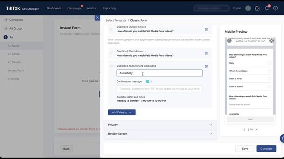Open the Assets menu

[91, 8]
